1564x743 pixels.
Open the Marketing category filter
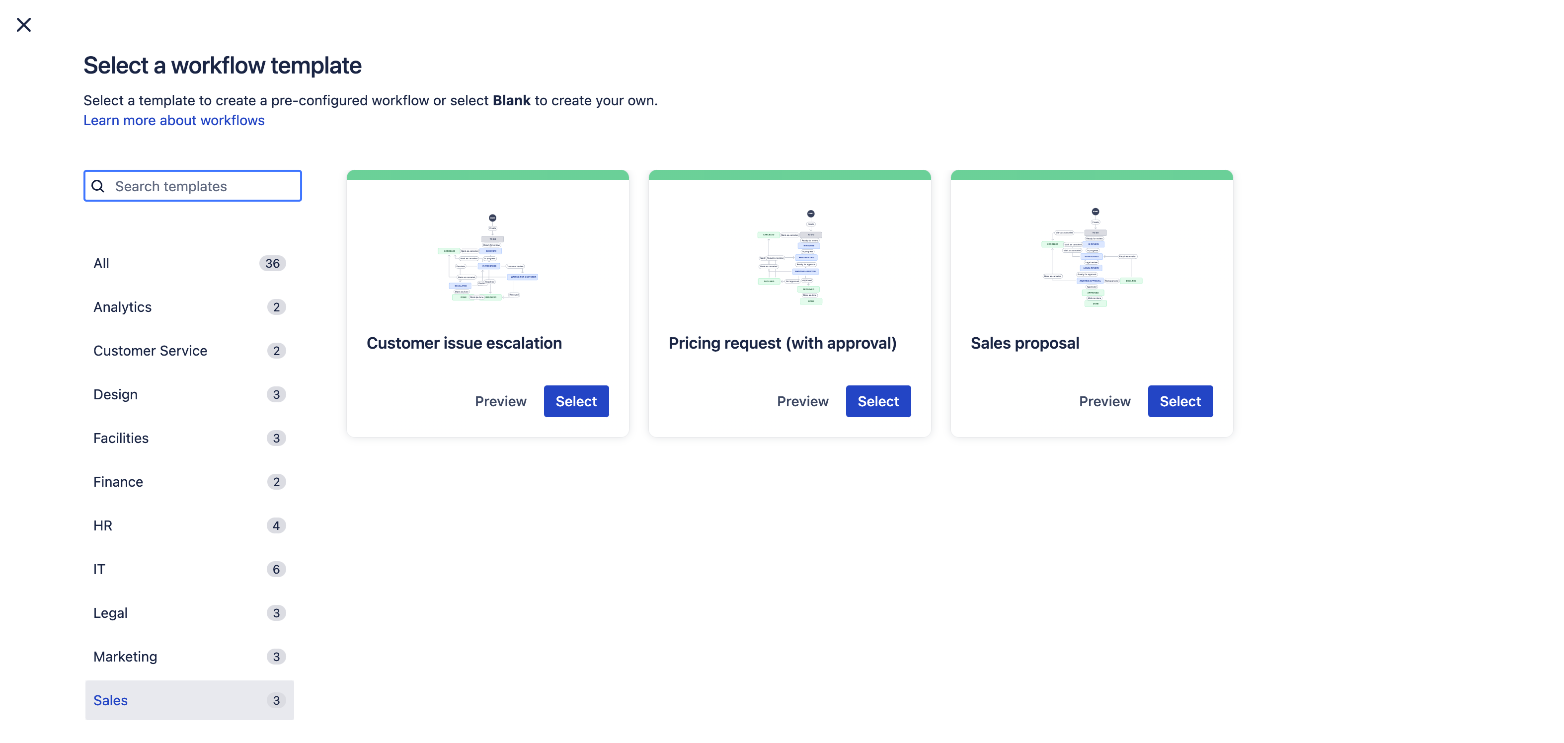[126, 657]
